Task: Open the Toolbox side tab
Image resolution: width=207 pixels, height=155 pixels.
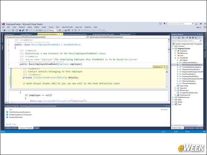Action: point(2,47)
